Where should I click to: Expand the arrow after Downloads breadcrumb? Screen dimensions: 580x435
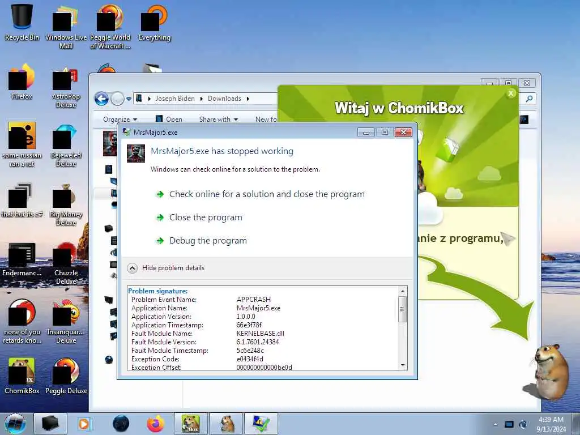248,99
